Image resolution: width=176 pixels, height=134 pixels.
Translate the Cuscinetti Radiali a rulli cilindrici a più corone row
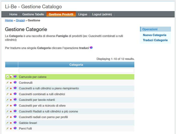(15, 111)
